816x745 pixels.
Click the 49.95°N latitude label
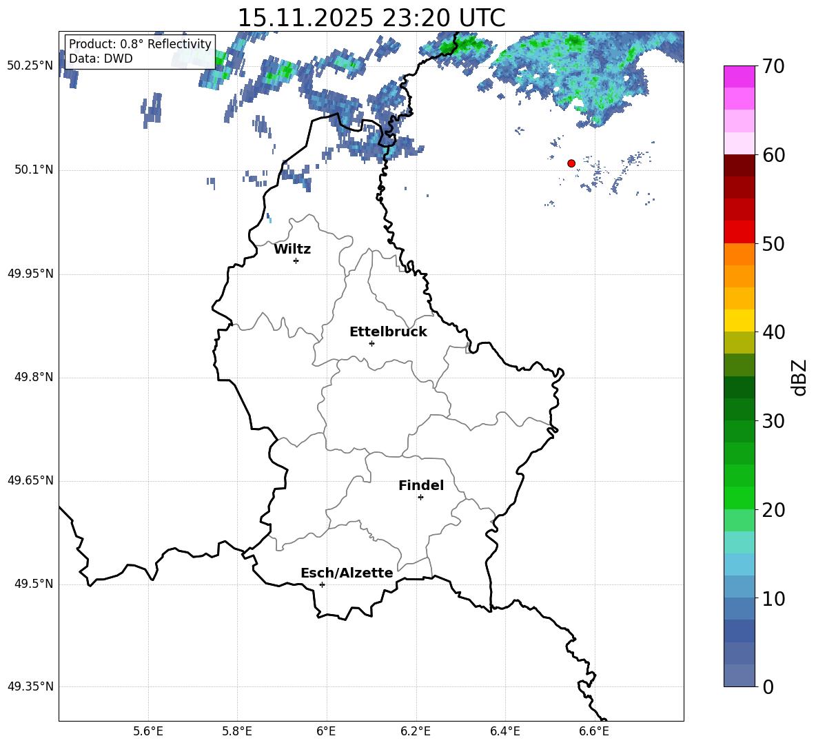pos(30,273)
